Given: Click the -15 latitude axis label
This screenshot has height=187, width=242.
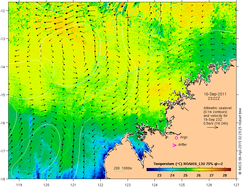Looking at the screenshot, I should tap(3, 95).
